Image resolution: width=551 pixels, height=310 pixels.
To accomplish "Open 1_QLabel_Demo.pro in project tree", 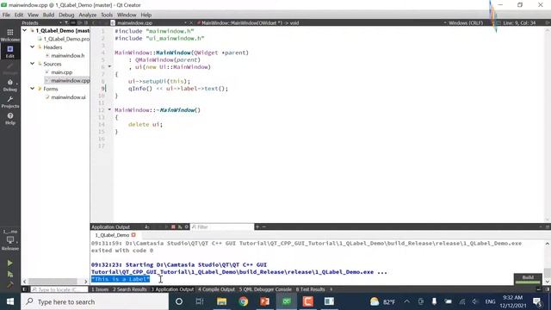I will [66, 39].
